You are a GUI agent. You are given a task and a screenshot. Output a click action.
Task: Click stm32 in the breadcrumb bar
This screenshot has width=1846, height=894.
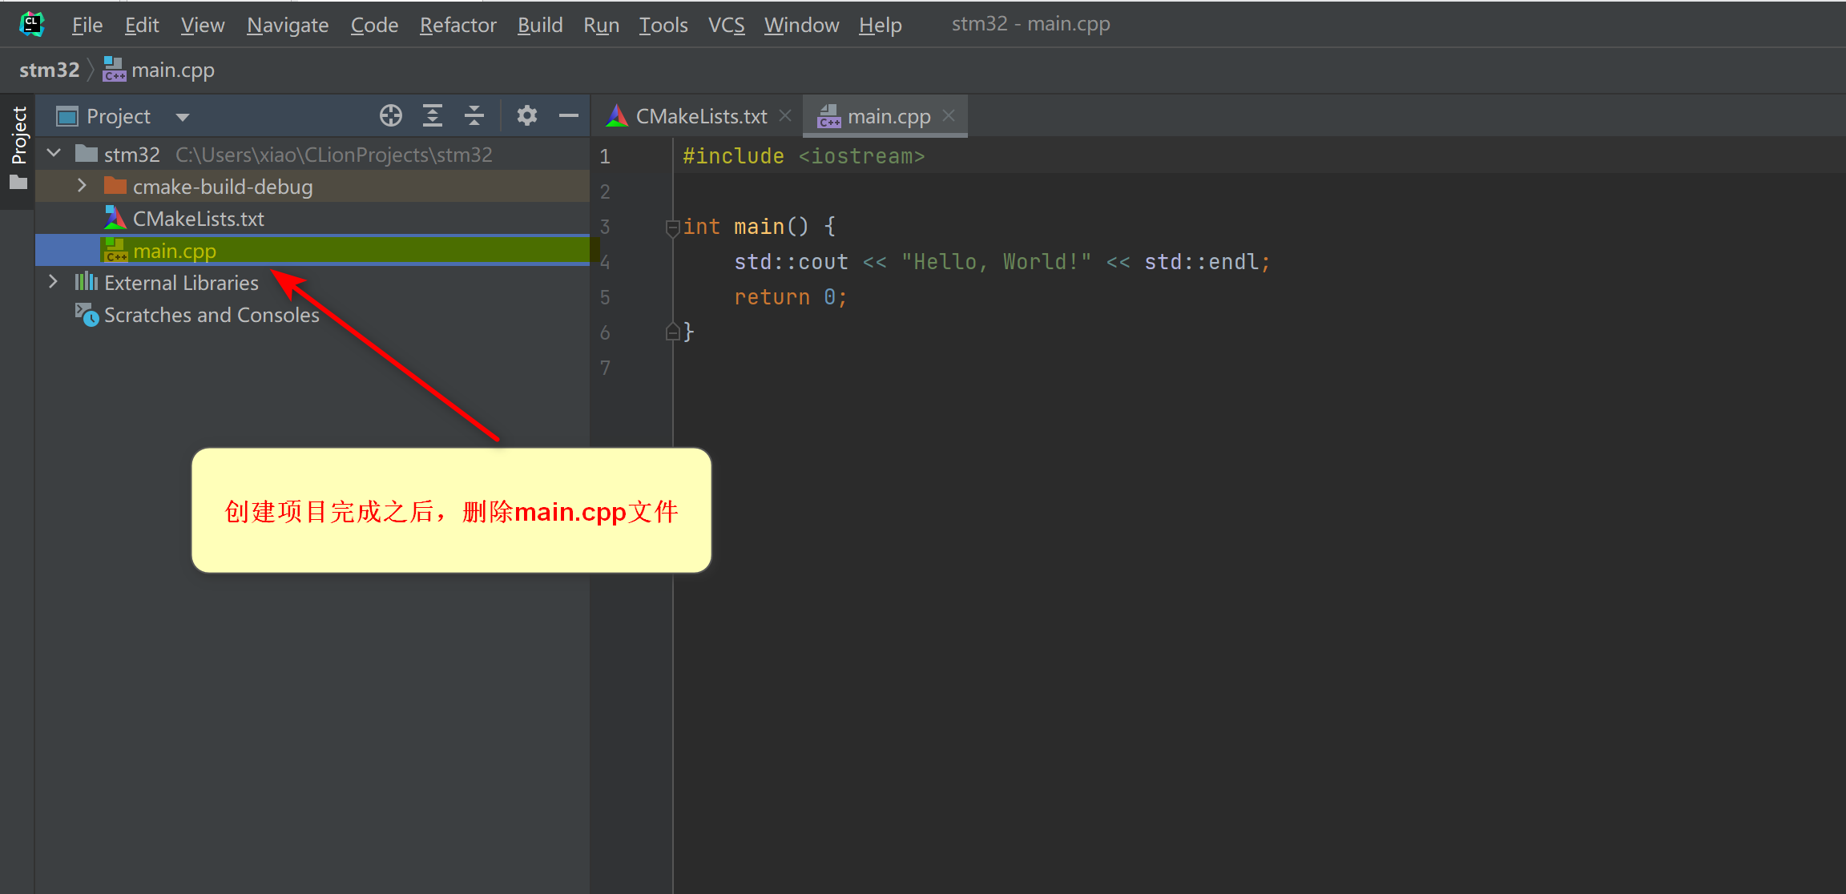point(50,70)
